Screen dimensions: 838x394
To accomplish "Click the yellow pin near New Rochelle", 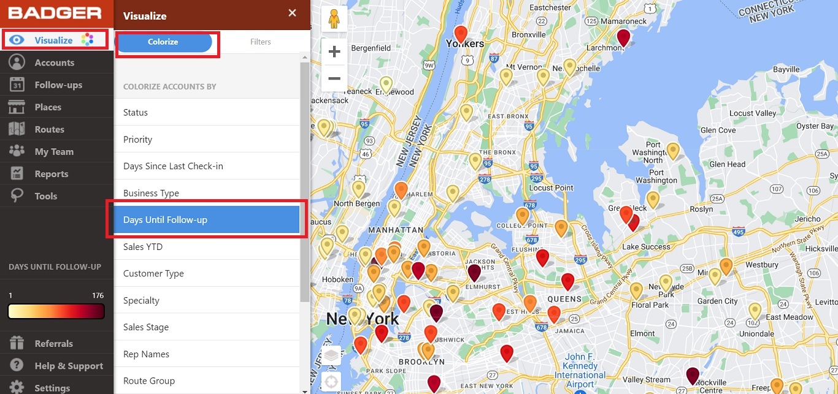I will [x=570, y=67].
